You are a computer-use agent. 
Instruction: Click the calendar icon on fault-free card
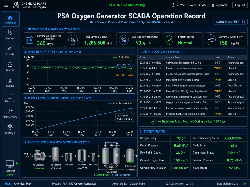click(30, 40)
